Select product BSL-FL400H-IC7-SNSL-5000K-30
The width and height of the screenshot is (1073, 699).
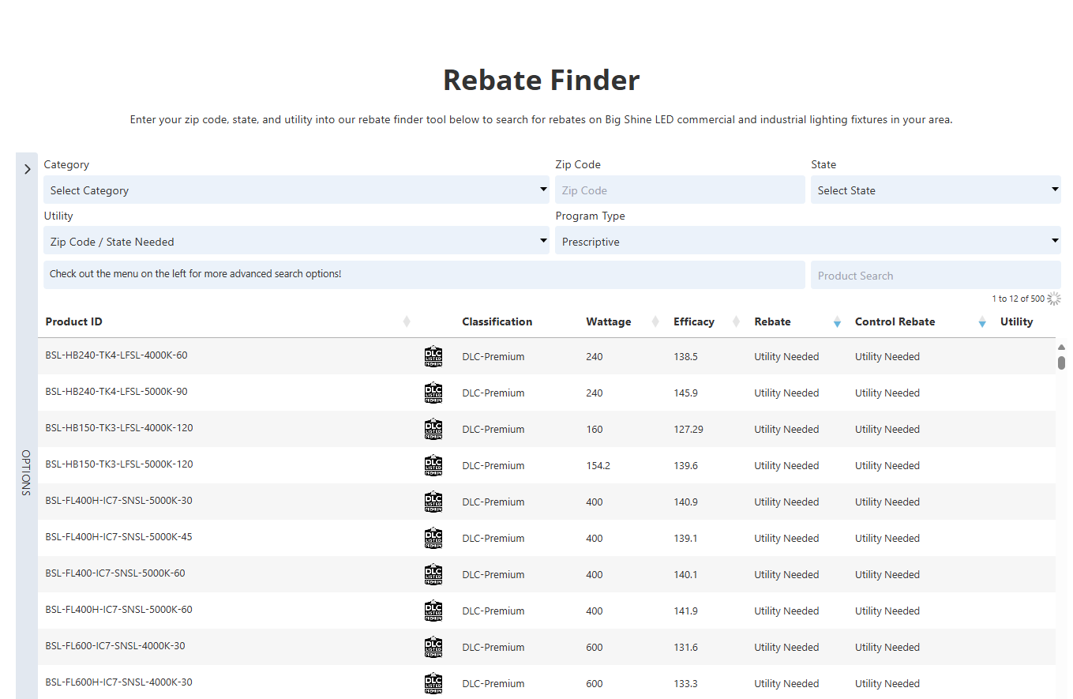click(118, 501)
